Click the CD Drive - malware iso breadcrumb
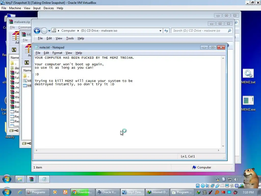 tap(99, 31)
